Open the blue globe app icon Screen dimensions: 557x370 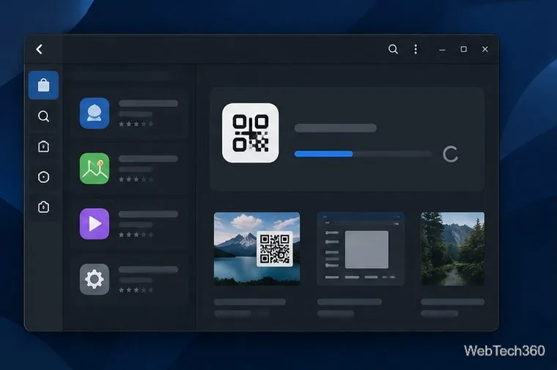tap(95, 114)
